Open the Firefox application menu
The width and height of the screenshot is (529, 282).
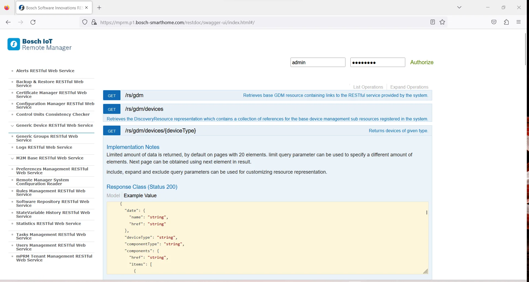tap(519, 22)
